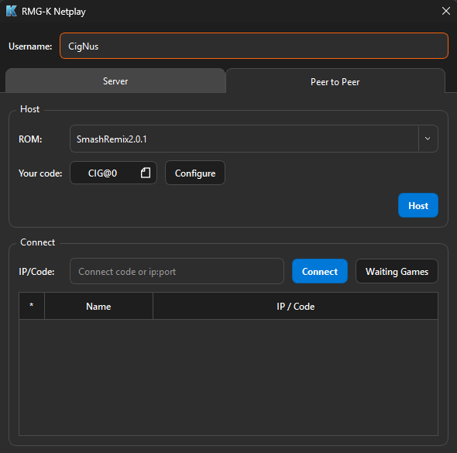Open the Configure settings button
Screen dimensions: 457x453
pyautogui.click(x=195, y=173)
